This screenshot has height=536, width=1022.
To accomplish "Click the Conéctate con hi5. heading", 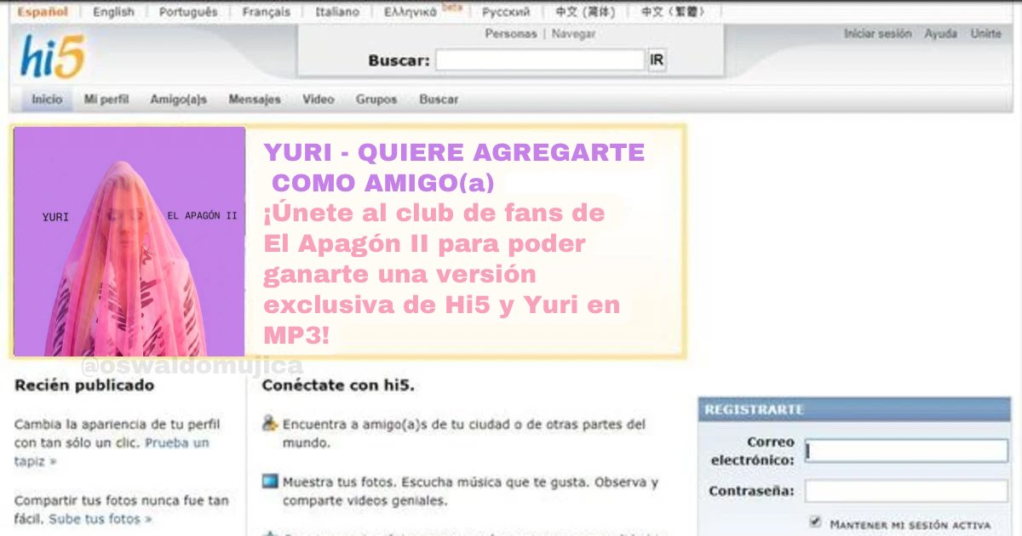I will pos(338,385).
